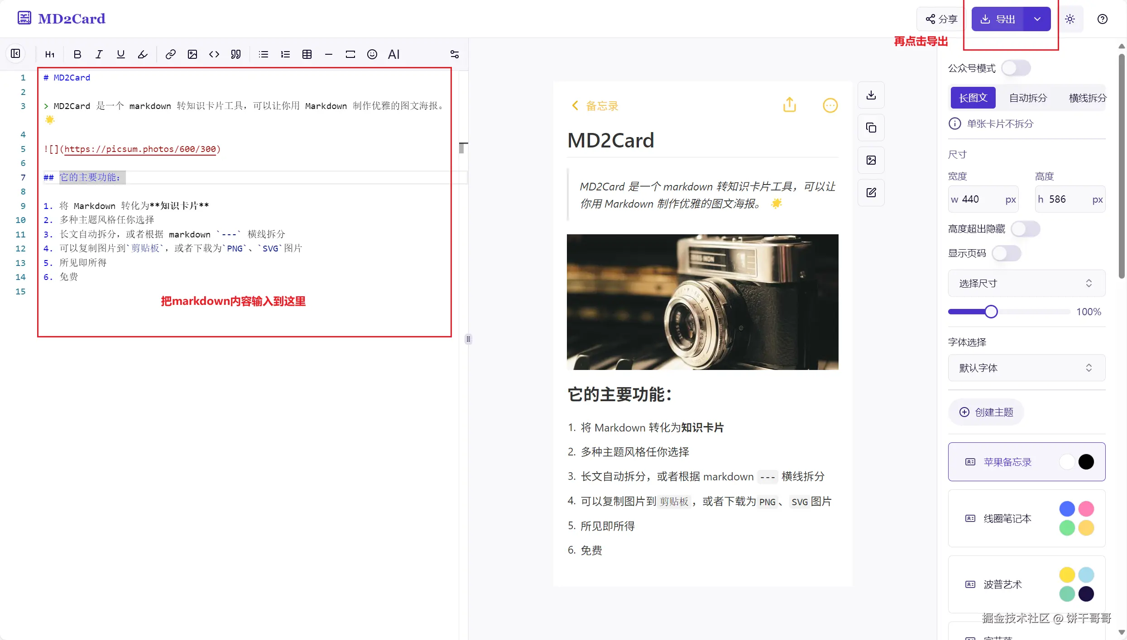
Task: Toggle 高度超出隐藏 switch
Action: coord(1025,229)
